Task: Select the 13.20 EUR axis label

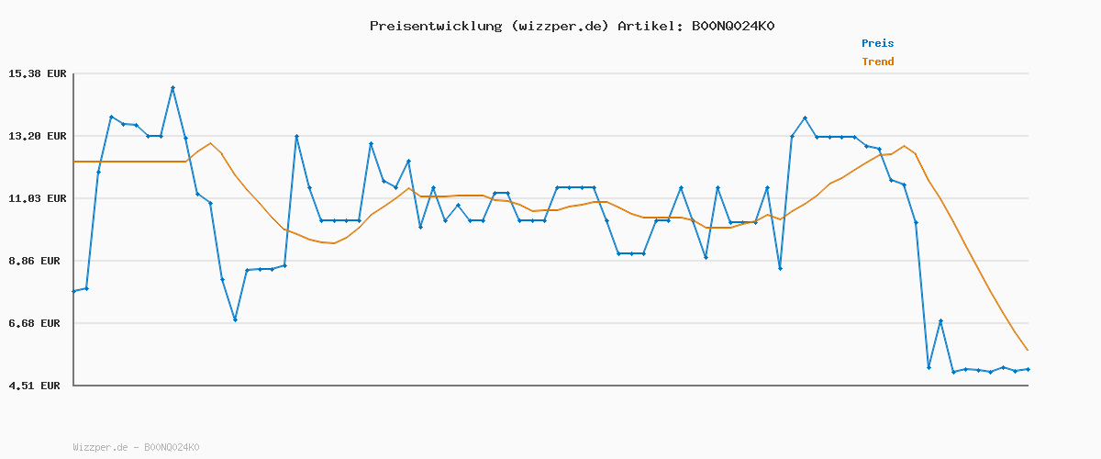Action: click(38, 136)
